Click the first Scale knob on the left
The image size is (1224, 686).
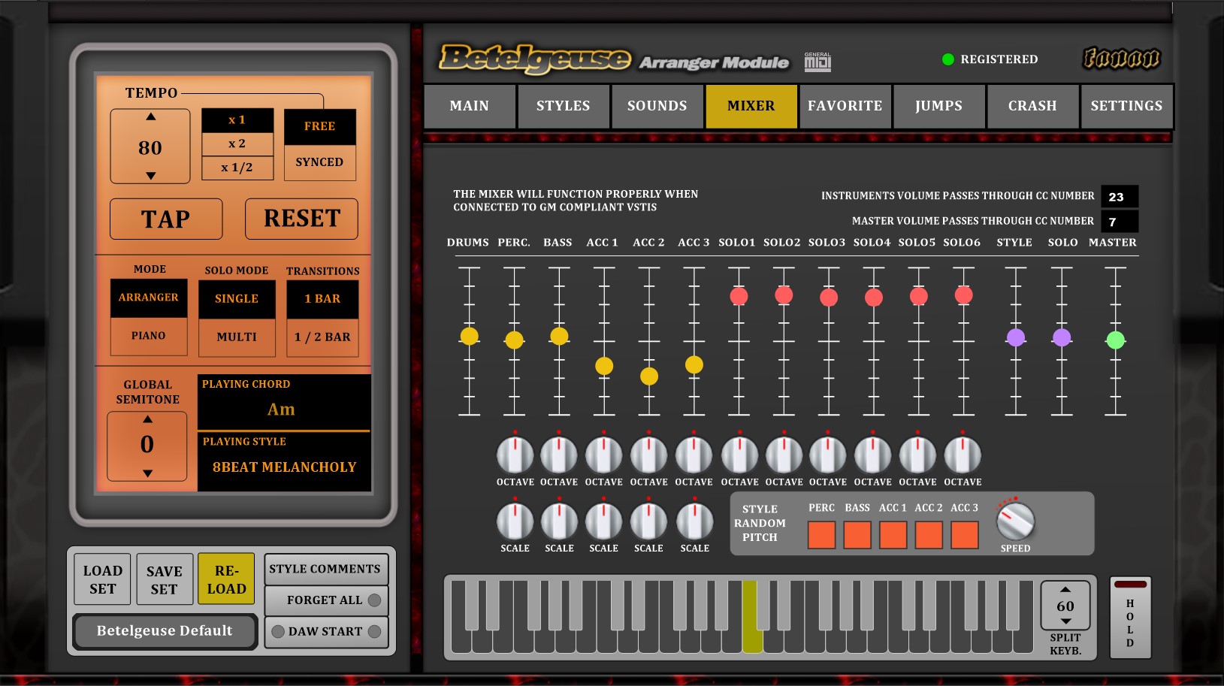click(x=515, y=521)
